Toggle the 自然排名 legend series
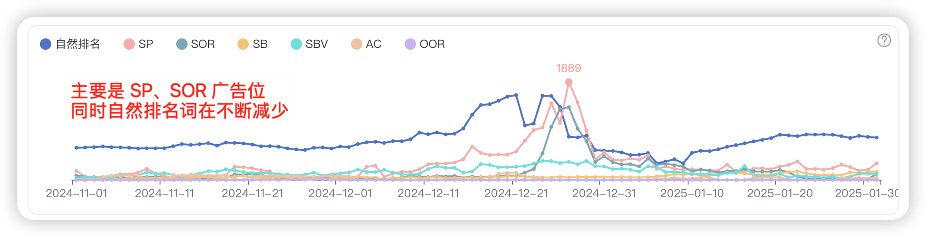 (x=70, y=44)
